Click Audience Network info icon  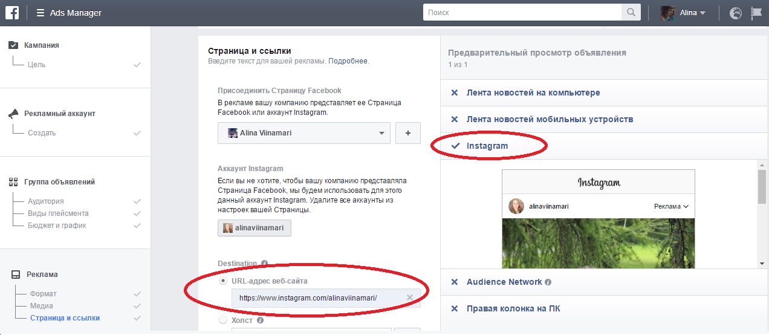click(x=548, y=282)
